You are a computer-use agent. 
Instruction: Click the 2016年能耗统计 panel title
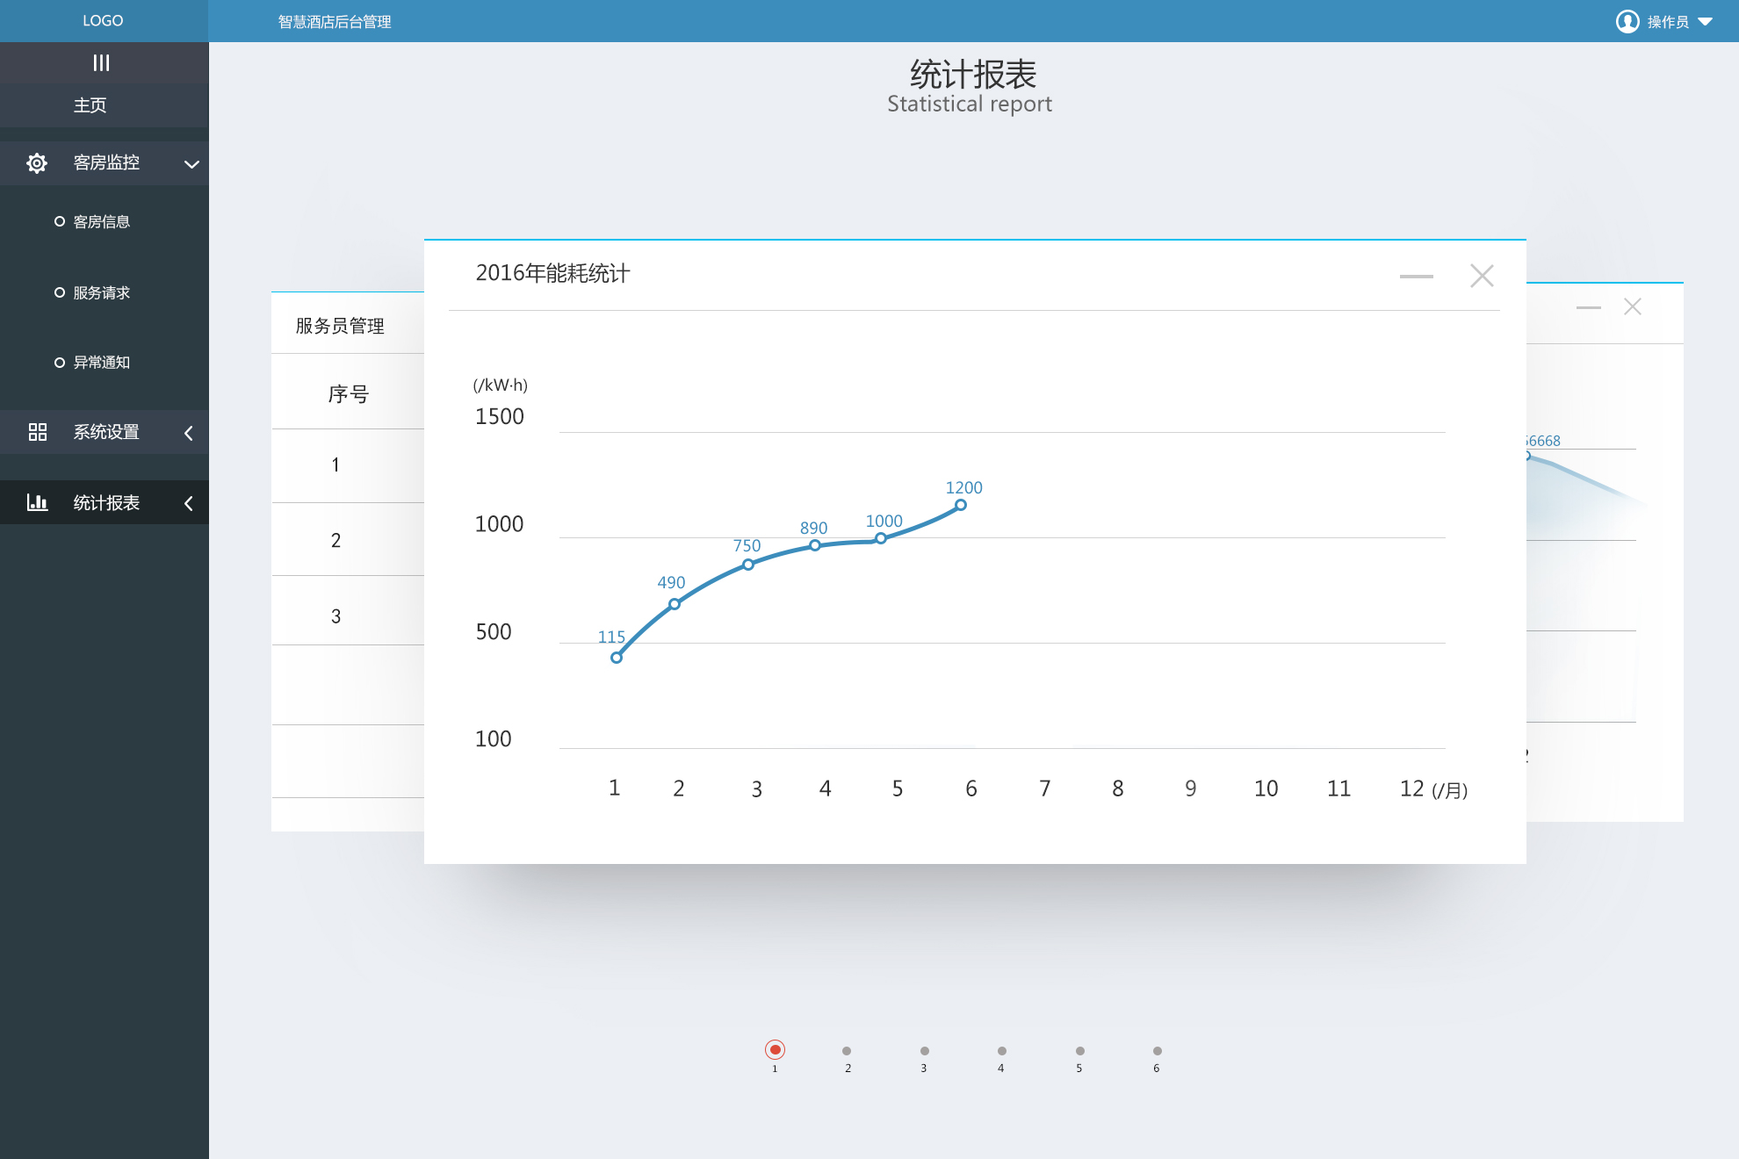(552, 274)
